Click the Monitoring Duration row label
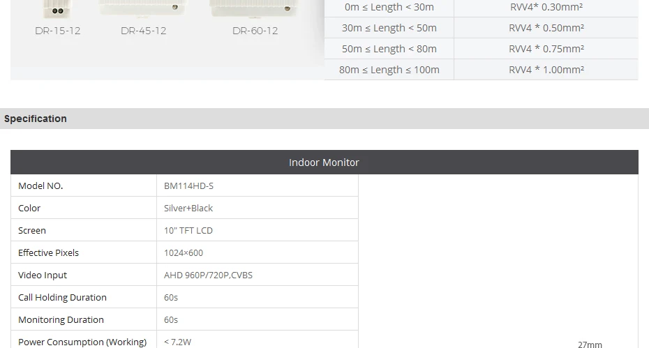 click(x=61, y=320)
